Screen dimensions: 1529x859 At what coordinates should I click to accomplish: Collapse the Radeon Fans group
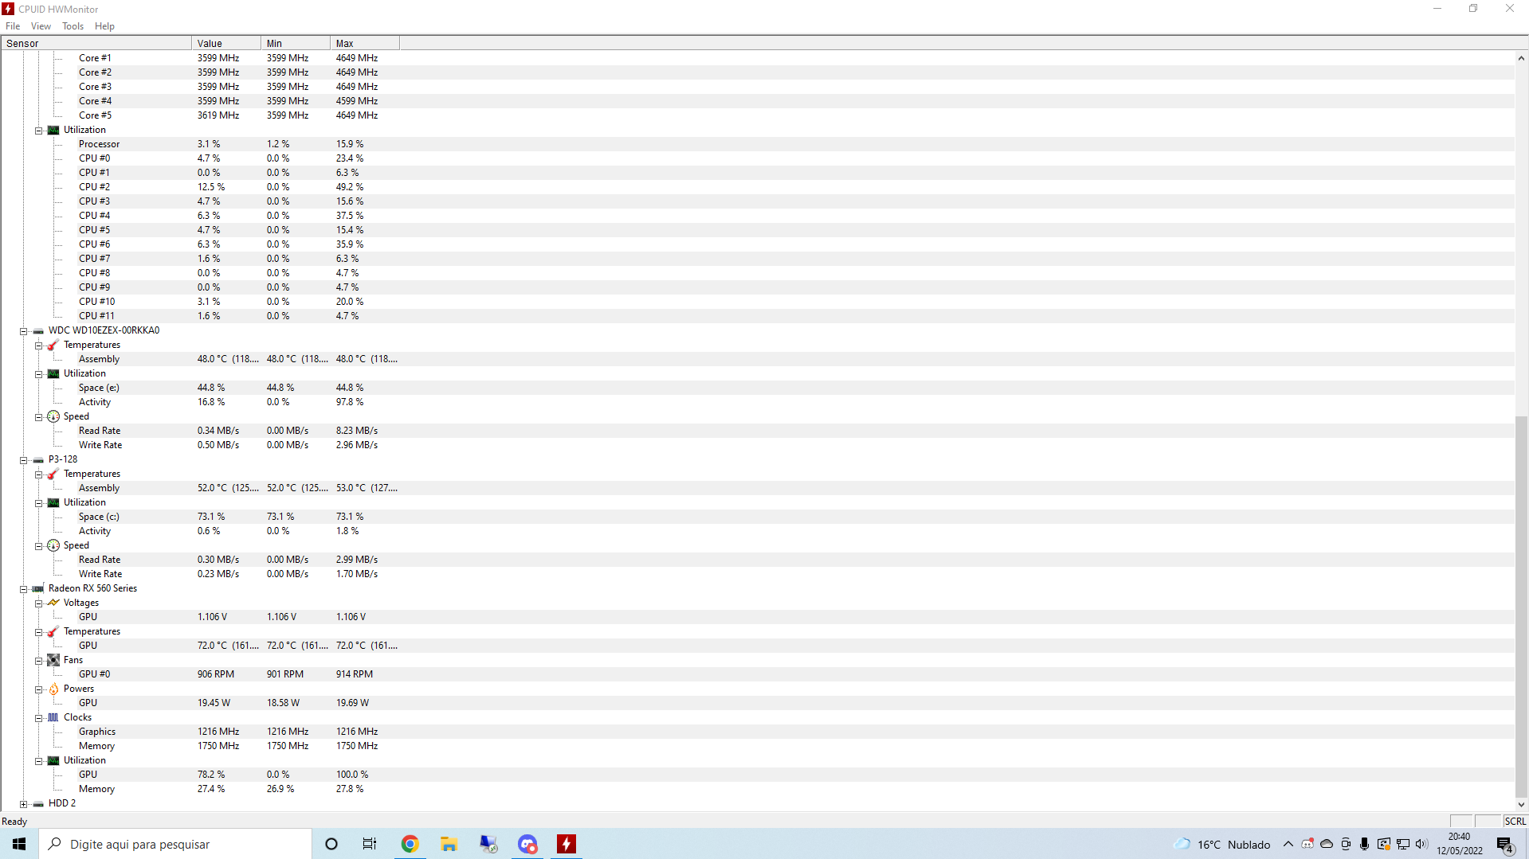pos(38,661)
